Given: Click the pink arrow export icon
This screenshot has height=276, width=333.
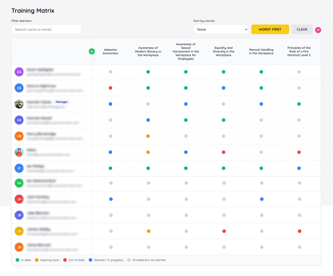Looking at the screenshot, I should tap(318, 30).
